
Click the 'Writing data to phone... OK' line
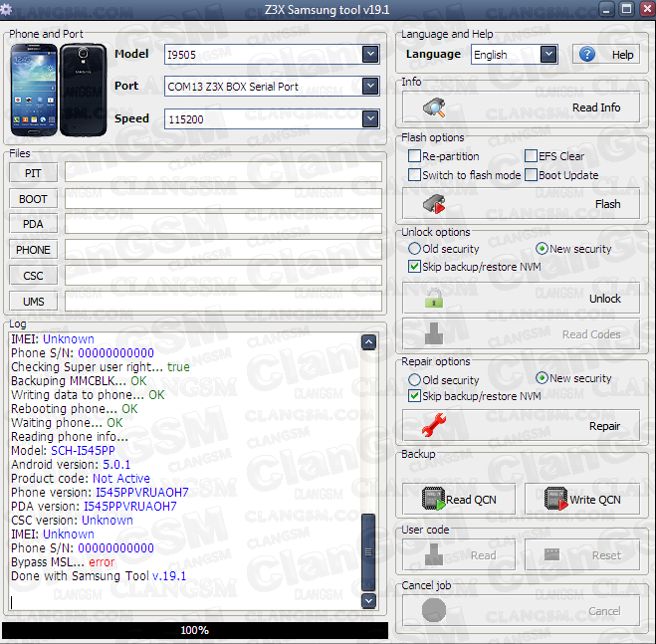(x=88, y=394)
